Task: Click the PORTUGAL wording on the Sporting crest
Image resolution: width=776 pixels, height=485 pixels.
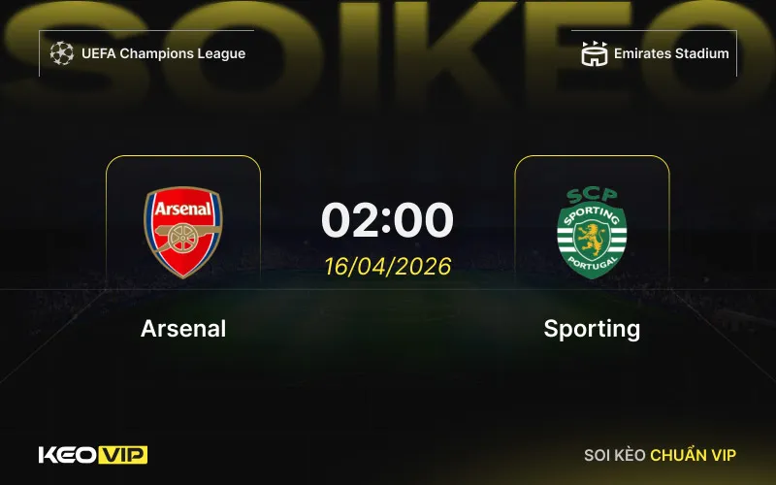Action: [592, 264]
